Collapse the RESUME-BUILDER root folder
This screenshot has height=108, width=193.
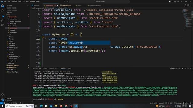(x=11, y=8)
